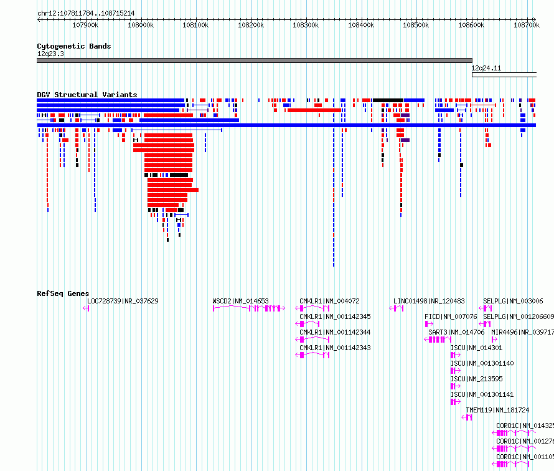This screenshot has height=471, width=554.
Task: Select the full-width blue structural variant bar
Action: (x=286, y=125)
